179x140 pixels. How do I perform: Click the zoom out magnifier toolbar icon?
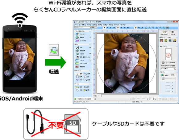click(x=164, y=28)
